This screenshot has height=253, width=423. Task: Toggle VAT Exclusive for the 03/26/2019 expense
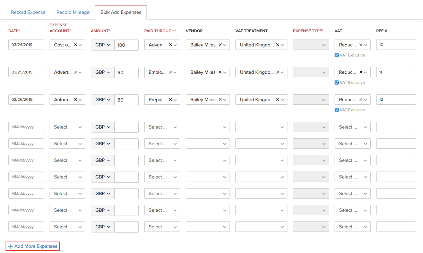337,110
